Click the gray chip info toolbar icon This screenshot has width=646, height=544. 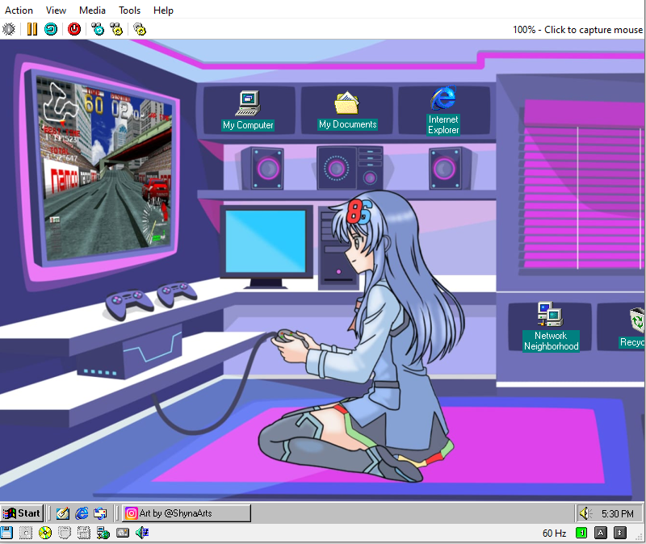[x=9, y=29]
